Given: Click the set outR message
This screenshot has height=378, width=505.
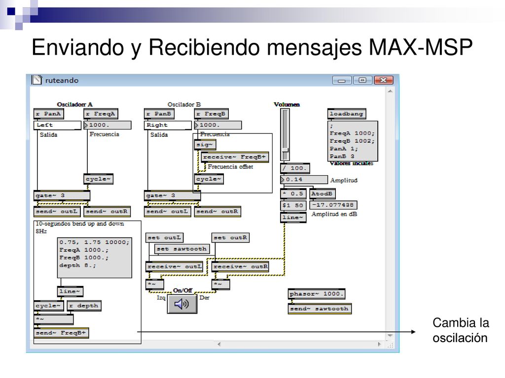Looking at the screenshot, I should point(231,238).
